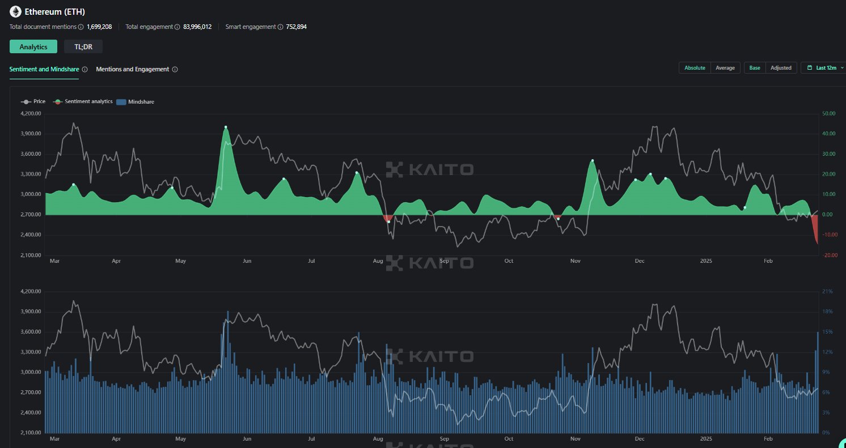Image resolution: width=846 pixels, height=448 pixels.
Task: Click info icon beside Smart engagement
Action: tap(280, 27)
